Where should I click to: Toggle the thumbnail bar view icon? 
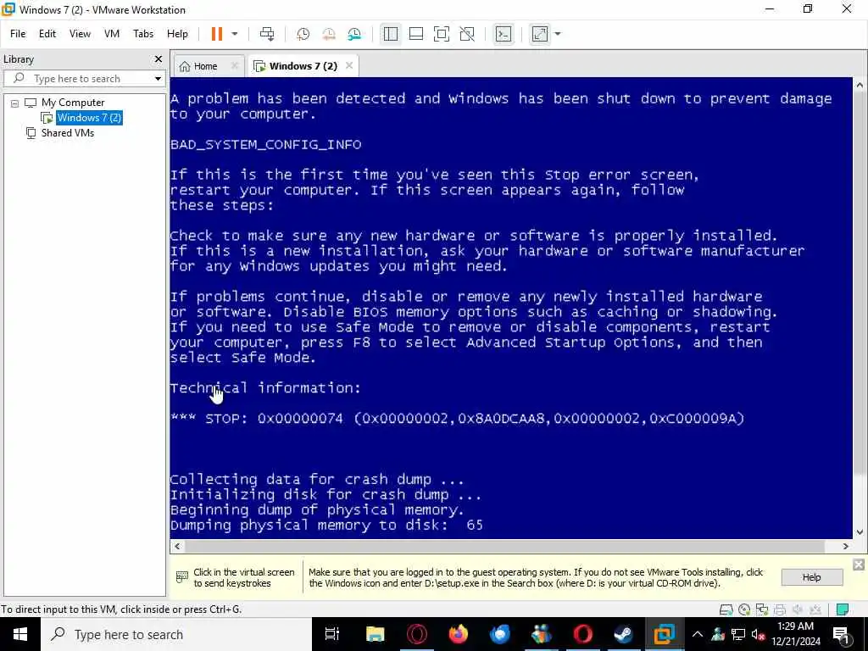pos(415,34)
